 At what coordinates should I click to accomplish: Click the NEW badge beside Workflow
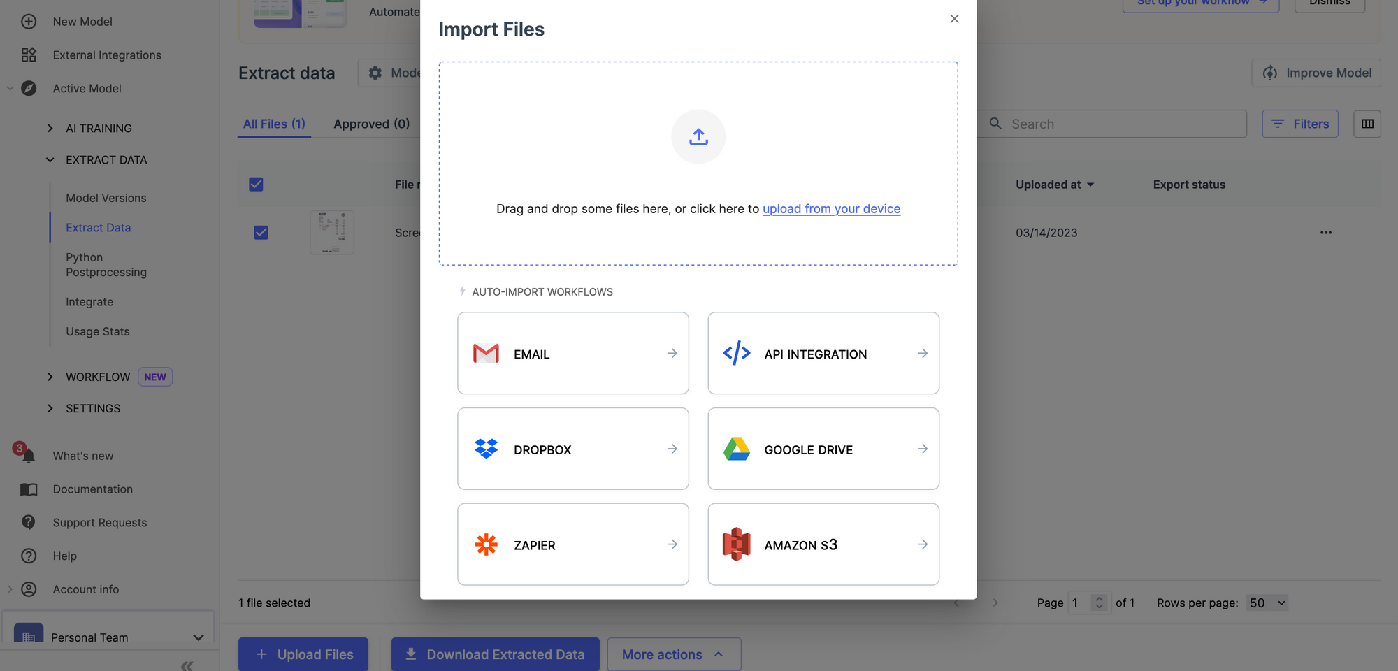point(155,377)
